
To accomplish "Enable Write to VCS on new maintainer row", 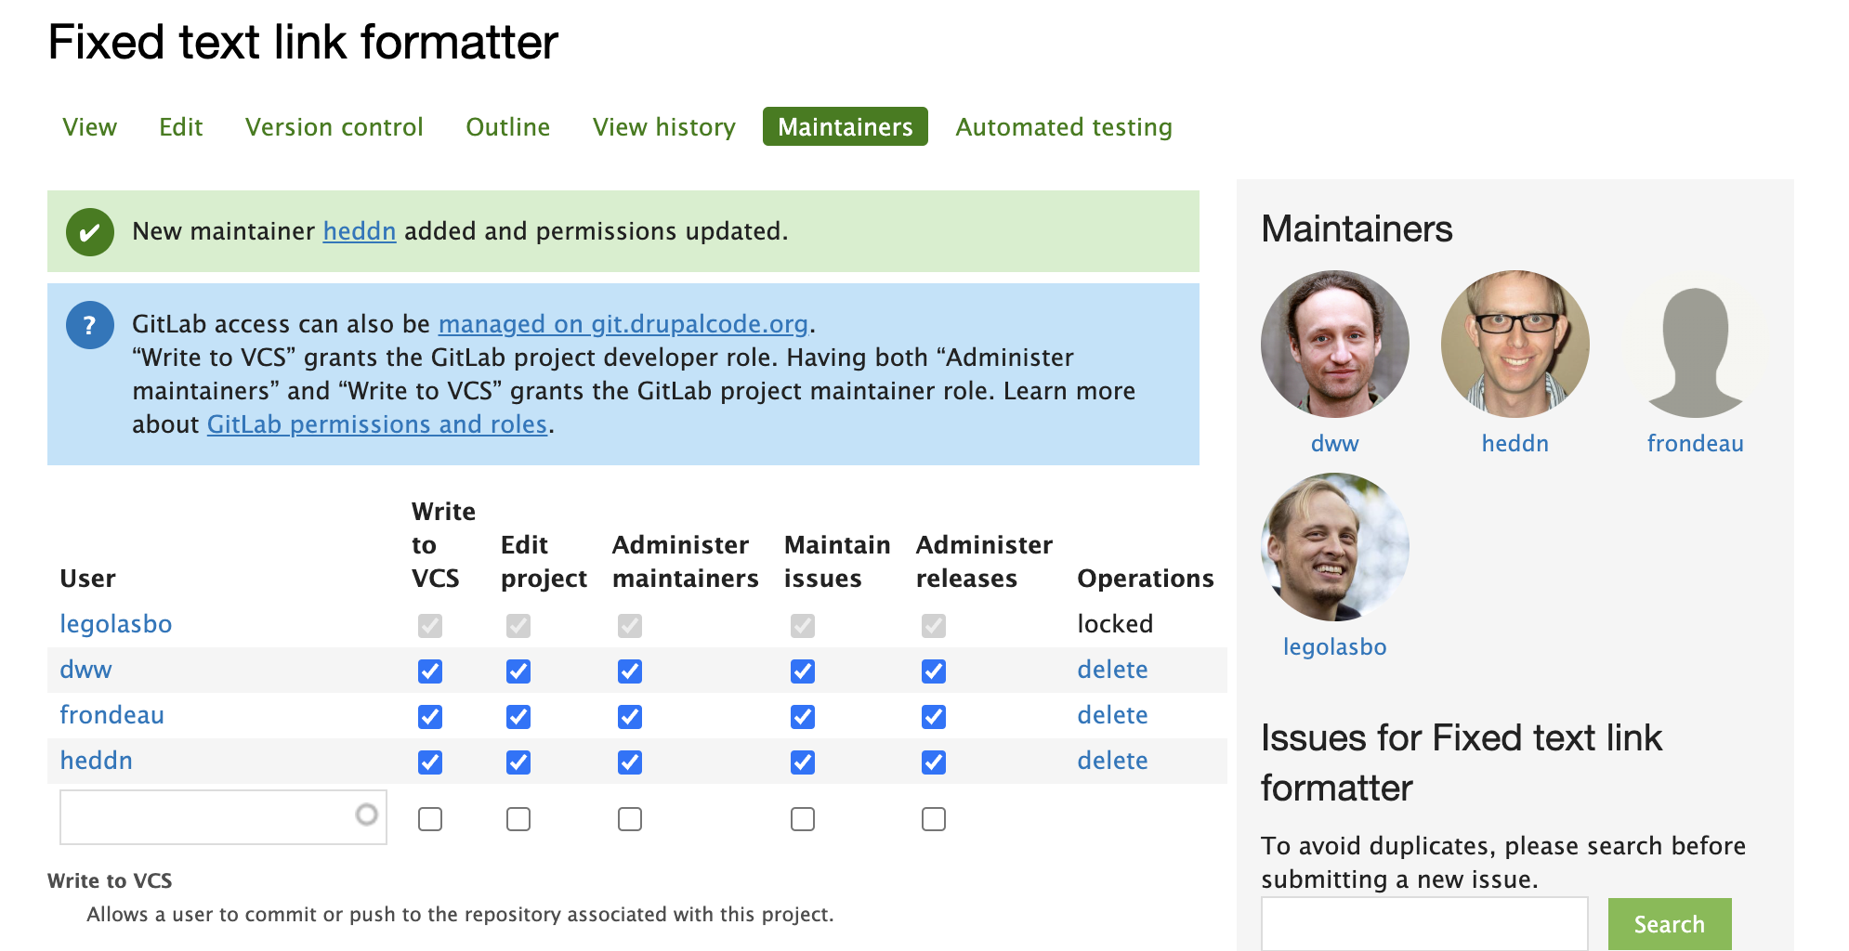I will point(429,818).
